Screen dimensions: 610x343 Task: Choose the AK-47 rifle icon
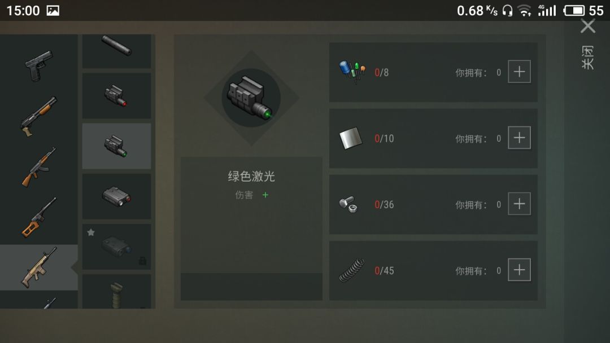point(39,167)
